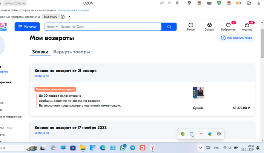Open return request link 58742113-R6

pyautogui.click(x=42, y=76)
